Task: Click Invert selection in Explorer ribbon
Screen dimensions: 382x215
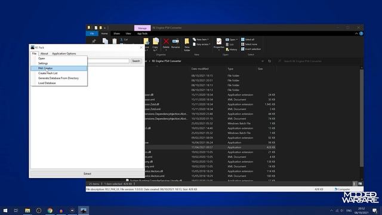Action: pos(251,49)
